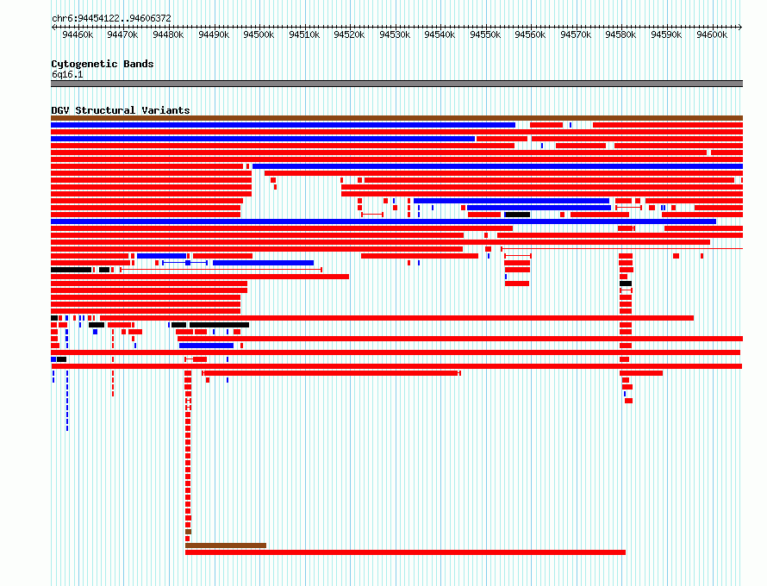Click the 94560k ruler label

(530, 34)
